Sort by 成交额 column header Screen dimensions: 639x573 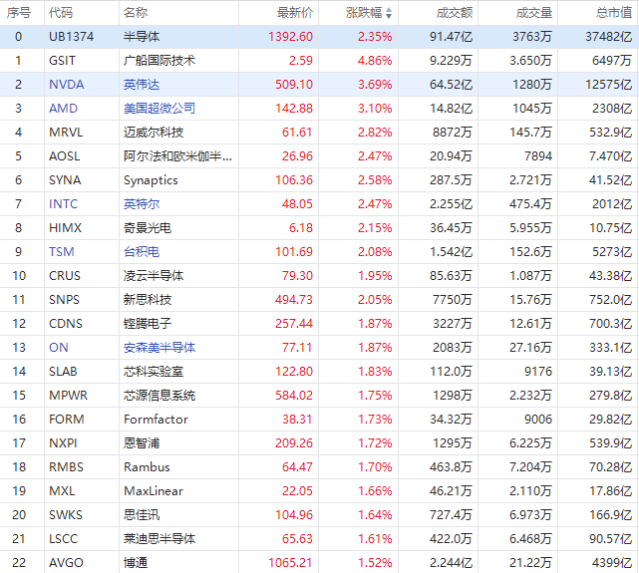coord(455,13)
